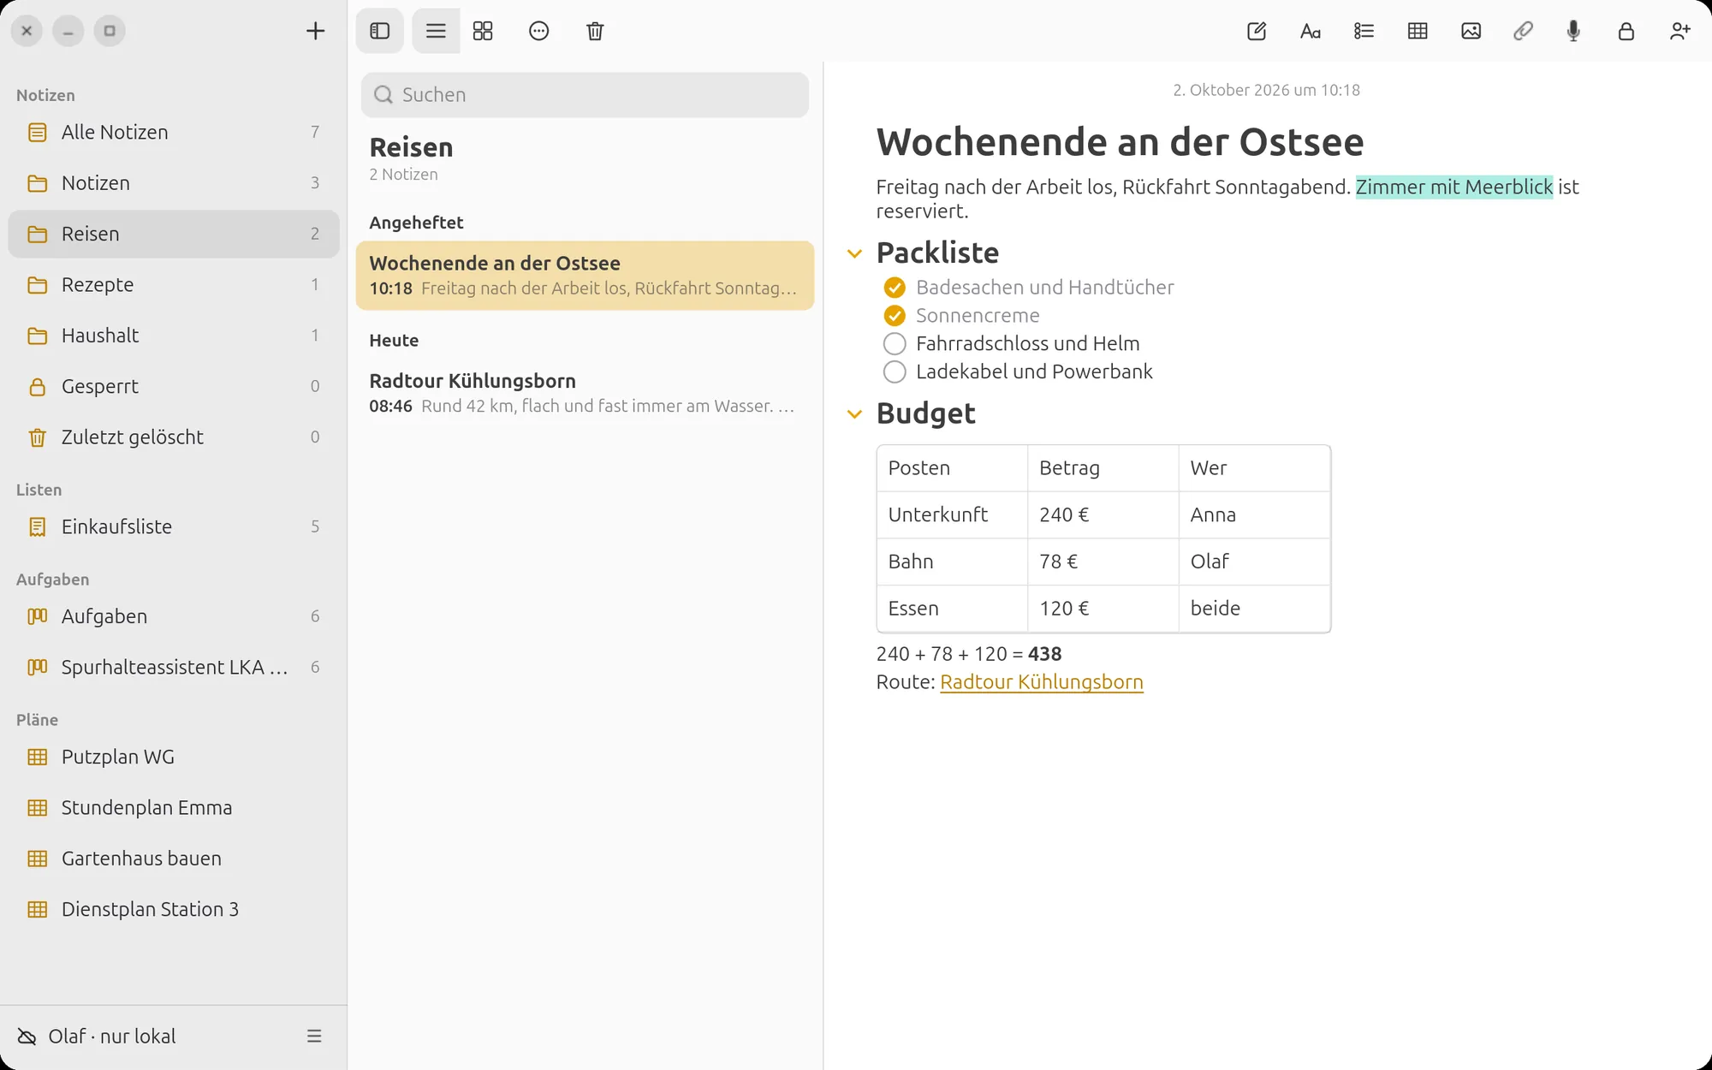Collapse the Packliste section
This screenshot has width=1712, height=1070.
tap(854, 253)
